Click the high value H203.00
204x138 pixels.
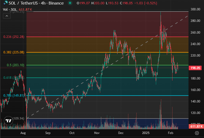98,3
